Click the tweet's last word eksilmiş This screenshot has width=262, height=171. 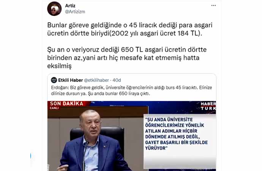pos(59,66)
